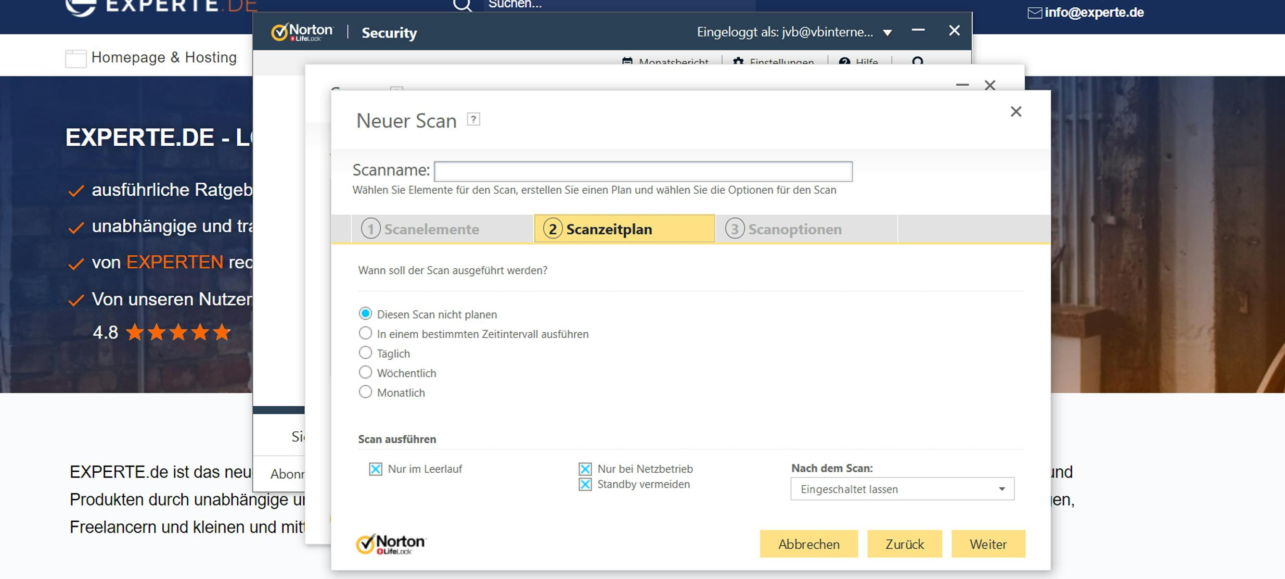This screenshot has height=579, width=1285.
Task: Expand the logged-in account menu arrow
Action: tap(887, 32)
